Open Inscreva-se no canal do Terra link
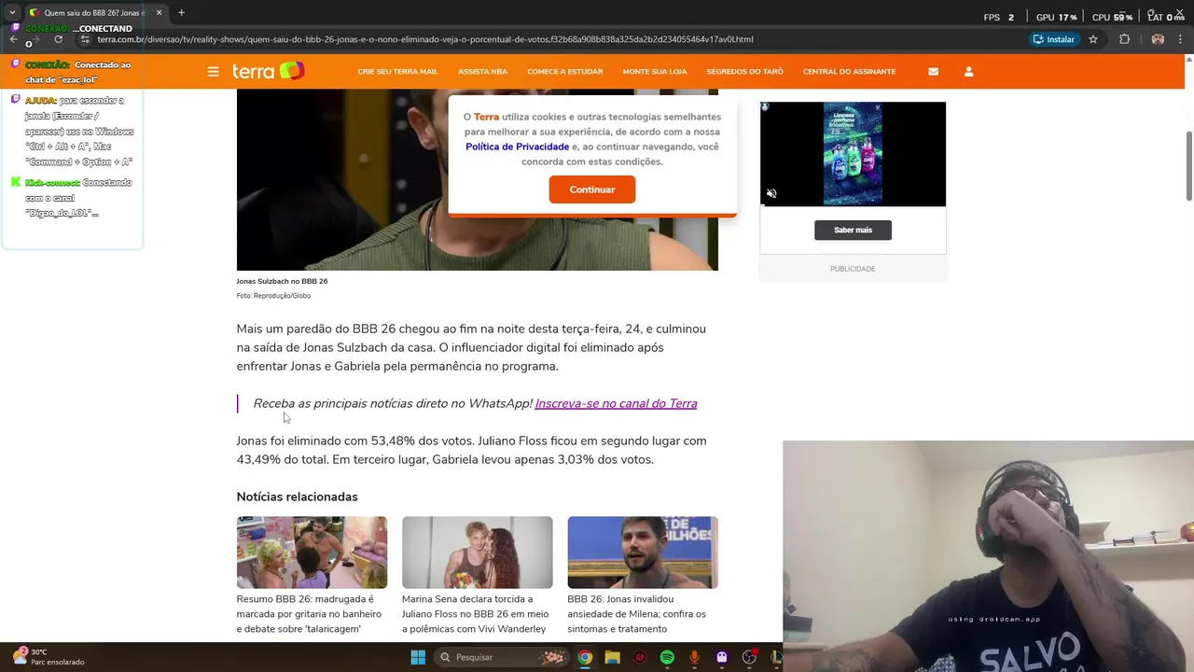Viewport: 1194px width, 672px height. pyautogui.click(x=616, y=403)
